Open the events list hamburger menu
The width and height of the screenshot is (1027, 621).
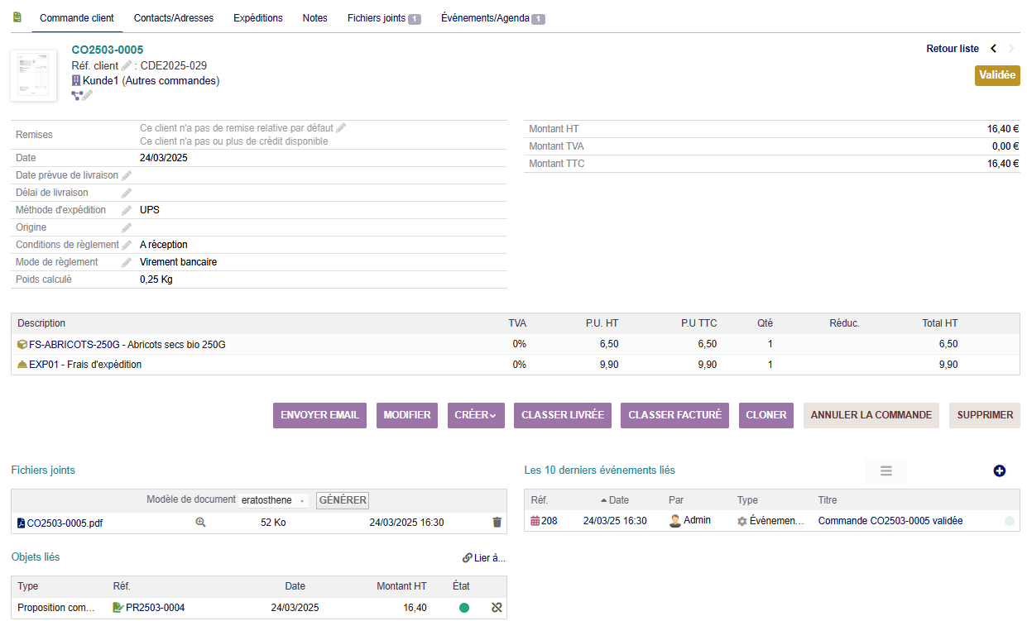coord(885,471)
